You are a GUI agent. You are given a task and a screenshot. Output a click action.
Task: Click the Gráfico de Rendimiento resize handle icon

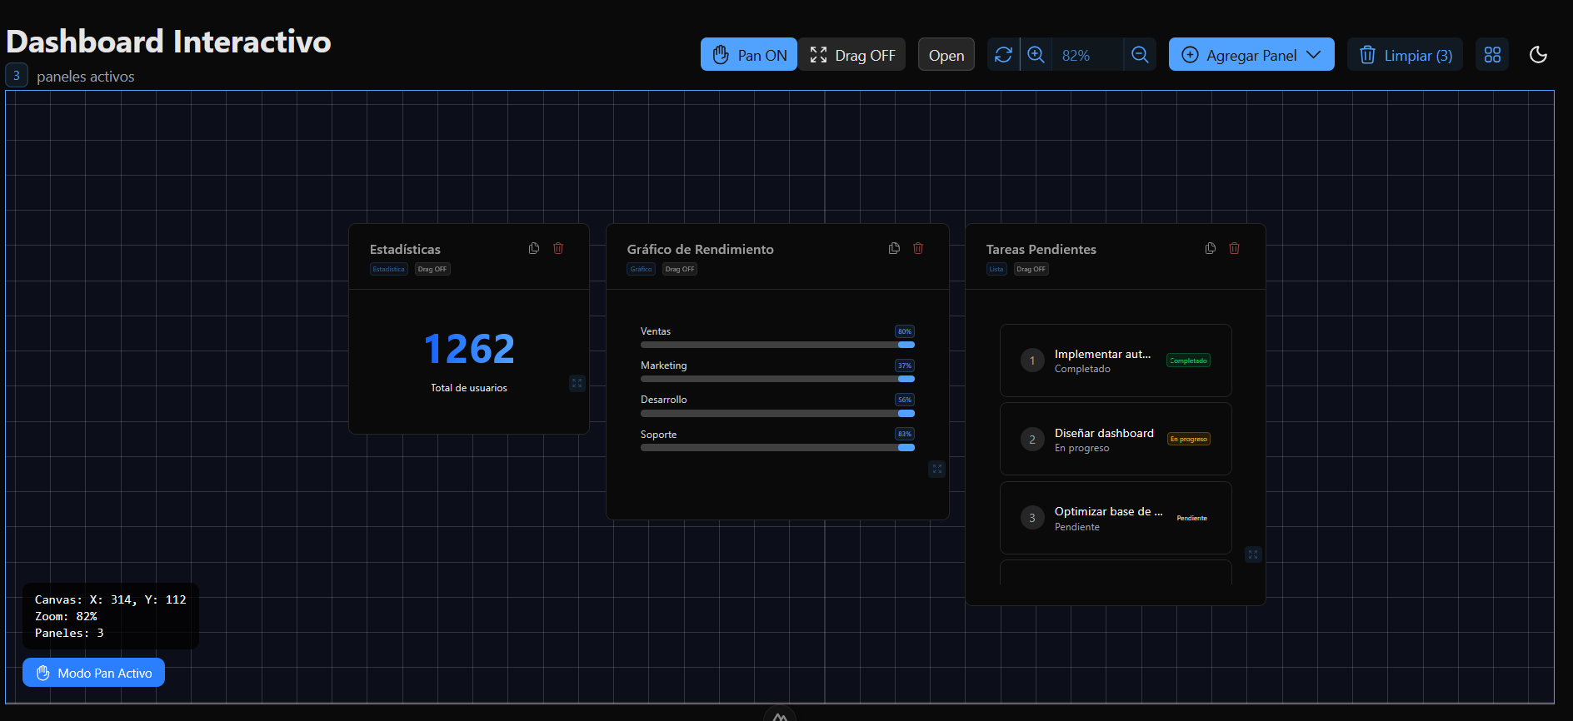[x=936, y=469]
